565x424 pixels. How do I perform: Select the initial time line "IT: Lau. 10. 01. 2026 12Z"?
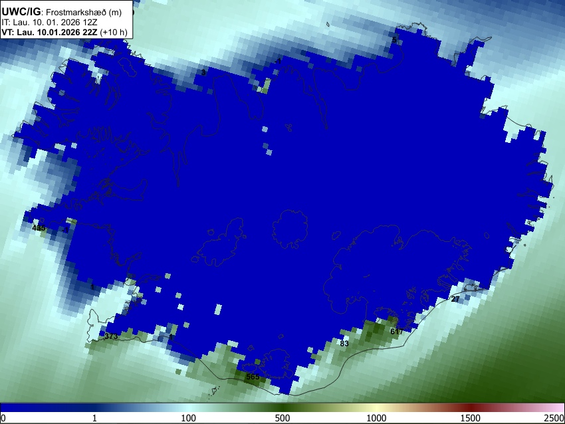point(49,23)
